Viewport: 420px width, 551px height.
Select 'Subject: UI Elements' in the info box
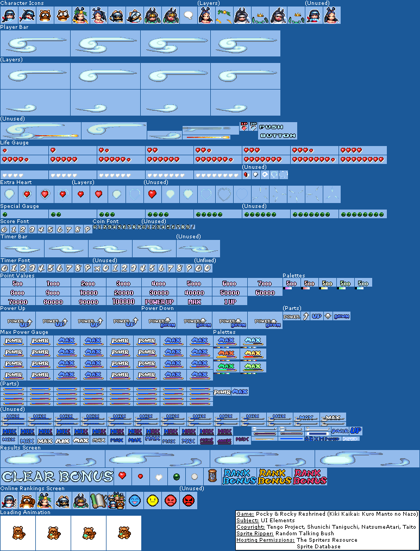pyautogui.click(x=266, y=520)
